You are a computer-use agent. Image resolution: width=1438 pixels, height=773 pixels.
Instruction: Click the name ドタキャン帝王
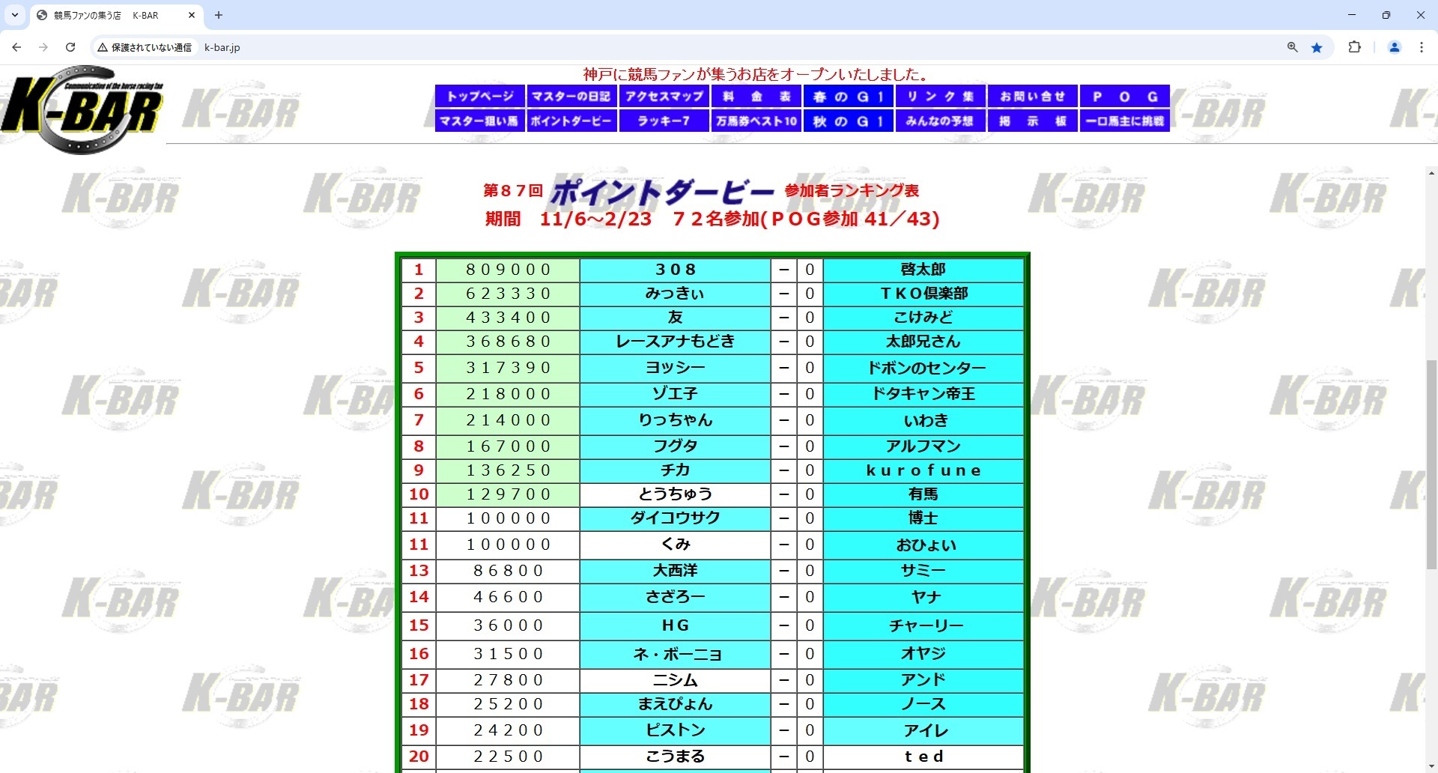point(923,394)
